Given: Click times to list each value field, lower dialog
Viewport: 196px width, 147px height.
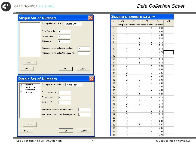Looking at the screenshot, I should [x=85, y=110].
